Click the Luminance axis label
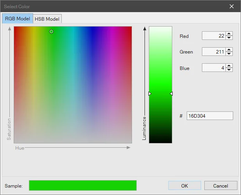Screen dimensions: 241x195 144,129
